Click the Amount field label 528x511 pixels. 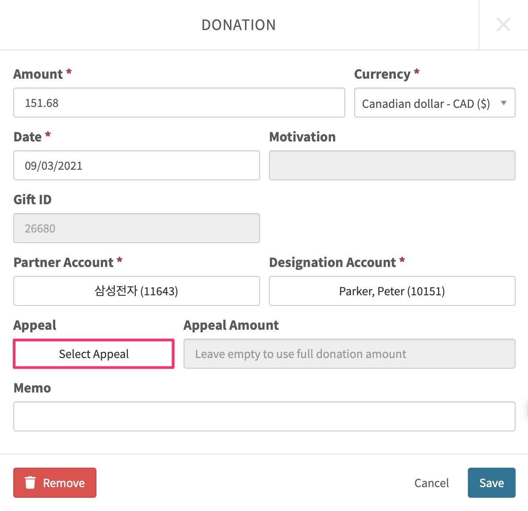[38, 74]
